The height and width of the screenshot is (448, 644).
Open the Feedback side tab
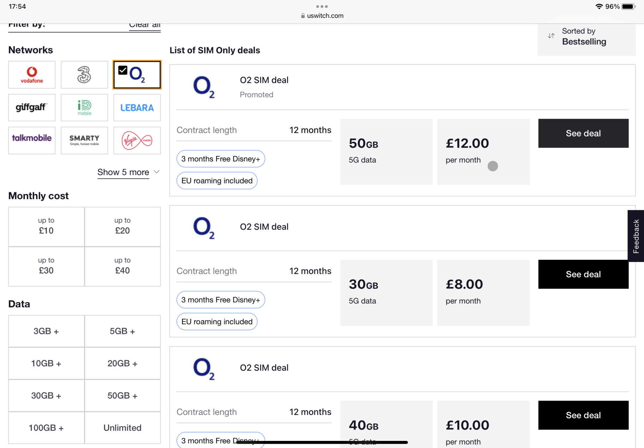pyautogui.click(x=636, y=236)
